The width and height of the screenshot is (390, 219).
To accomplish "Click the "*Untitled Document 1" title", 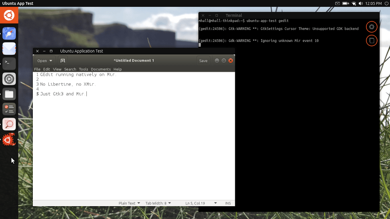I will tap(134, 60).
